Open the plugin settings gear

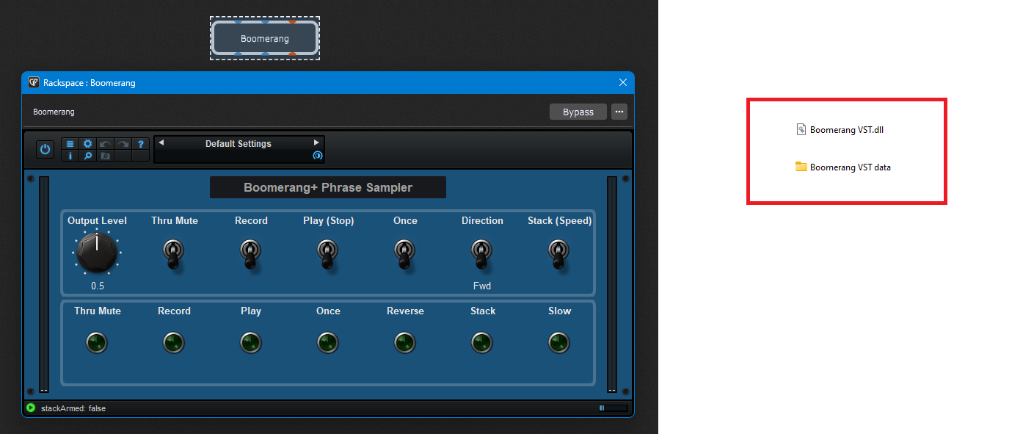click(88, 144)
